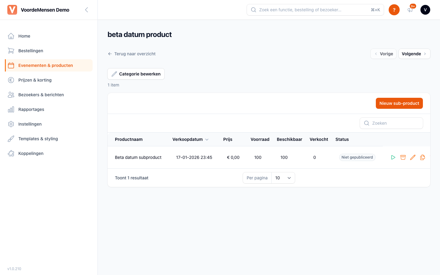
Task: Open Bezoekers & berichten via the people icon
Action: [11, 95]
